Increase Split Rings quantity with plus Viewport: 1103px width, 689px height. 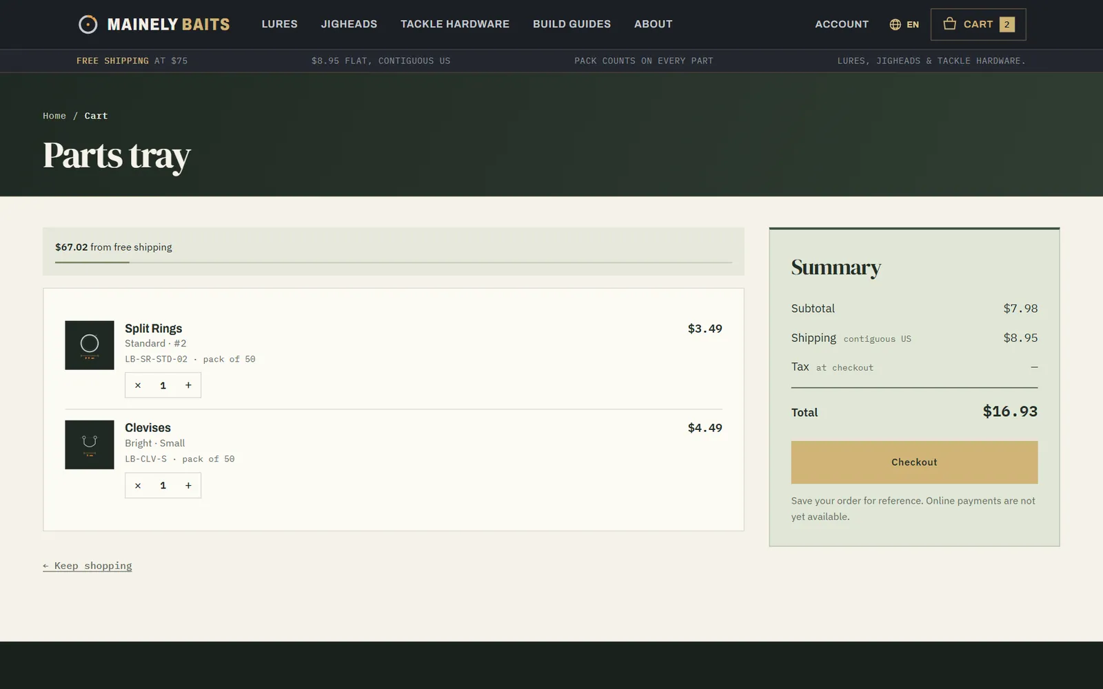tap(188, 385)
